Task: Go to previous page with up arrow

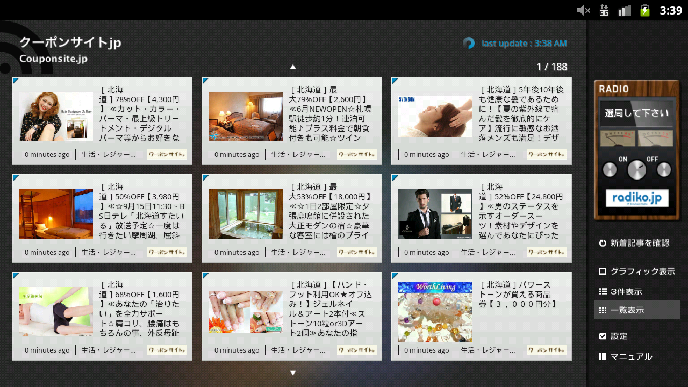Action: 293,67
